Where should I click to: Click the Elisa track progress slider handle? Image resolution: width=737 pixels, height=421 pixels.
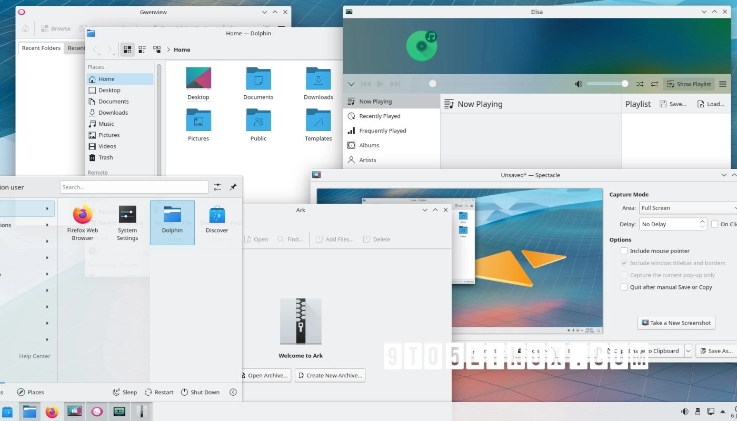(433, 84)
